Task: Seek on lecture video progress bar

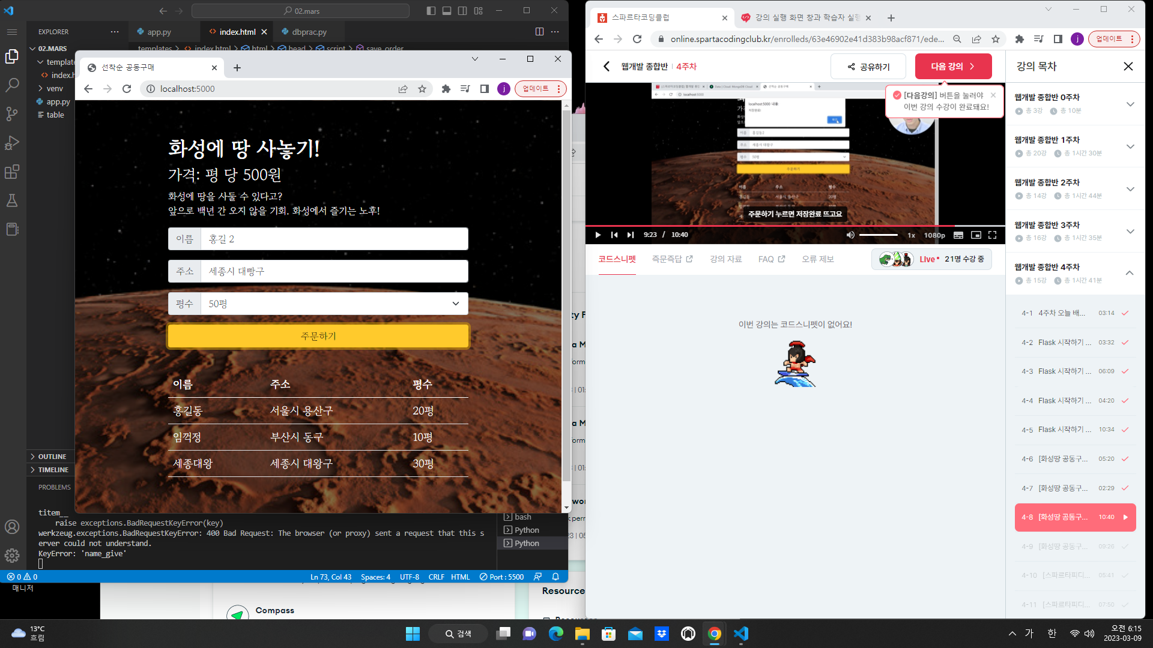Action: point(795,226)
